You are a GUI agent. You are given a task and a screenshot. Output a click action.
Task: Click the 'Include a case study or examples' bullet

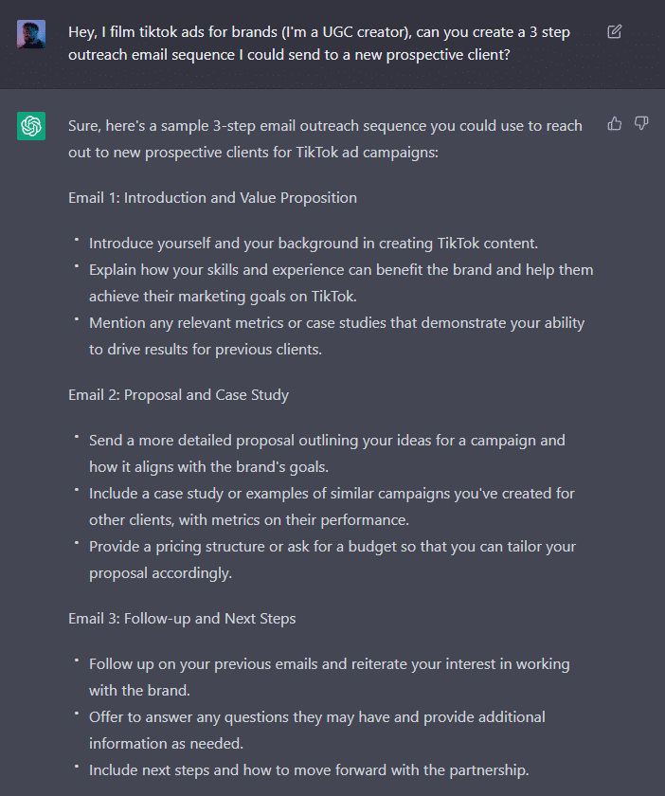point(332,507)
